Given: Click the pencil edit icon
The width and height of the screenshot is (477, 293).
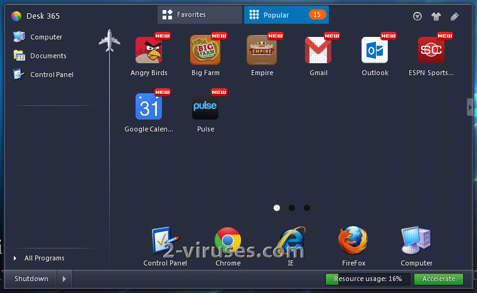Looking at the screenshot, I should (454, 16).
